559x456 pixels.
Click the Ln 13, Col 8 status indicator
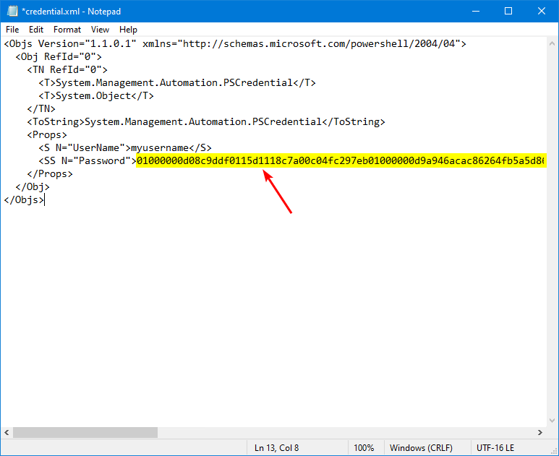(x=276, y=448)
